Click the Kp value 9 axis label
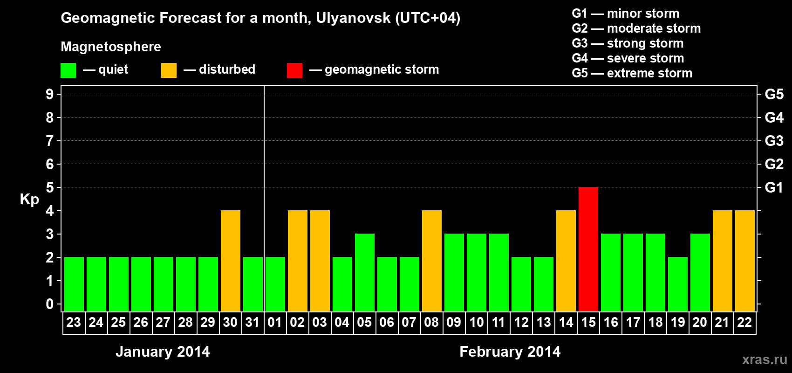This screenshot has height=373, width=792. click(50, 94)
